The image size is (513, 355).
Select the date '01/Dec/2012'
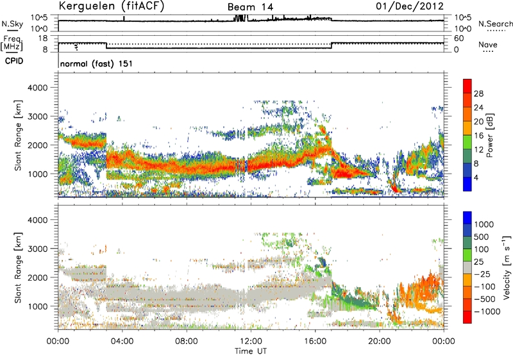point(410,6)
